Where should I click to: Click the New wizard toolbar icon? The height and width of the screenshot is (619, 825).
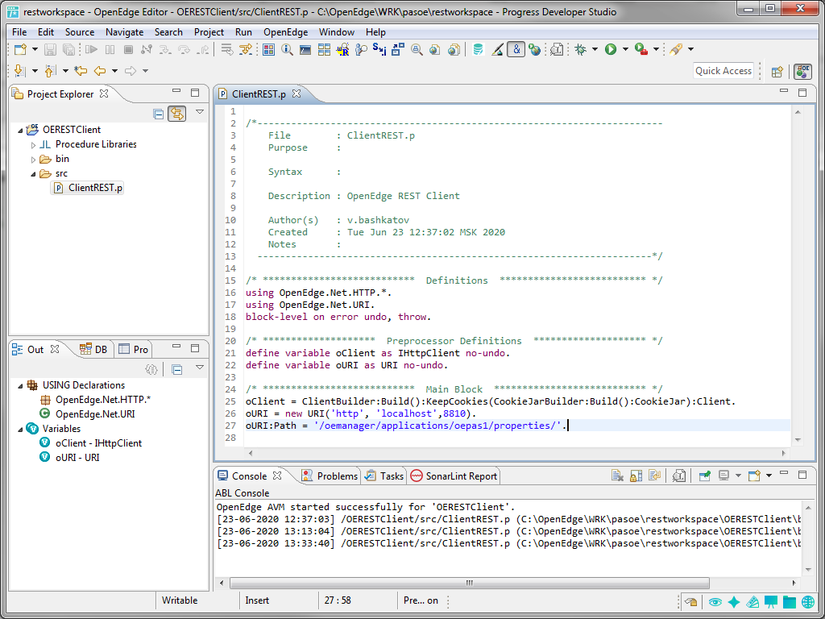(20, 49)
